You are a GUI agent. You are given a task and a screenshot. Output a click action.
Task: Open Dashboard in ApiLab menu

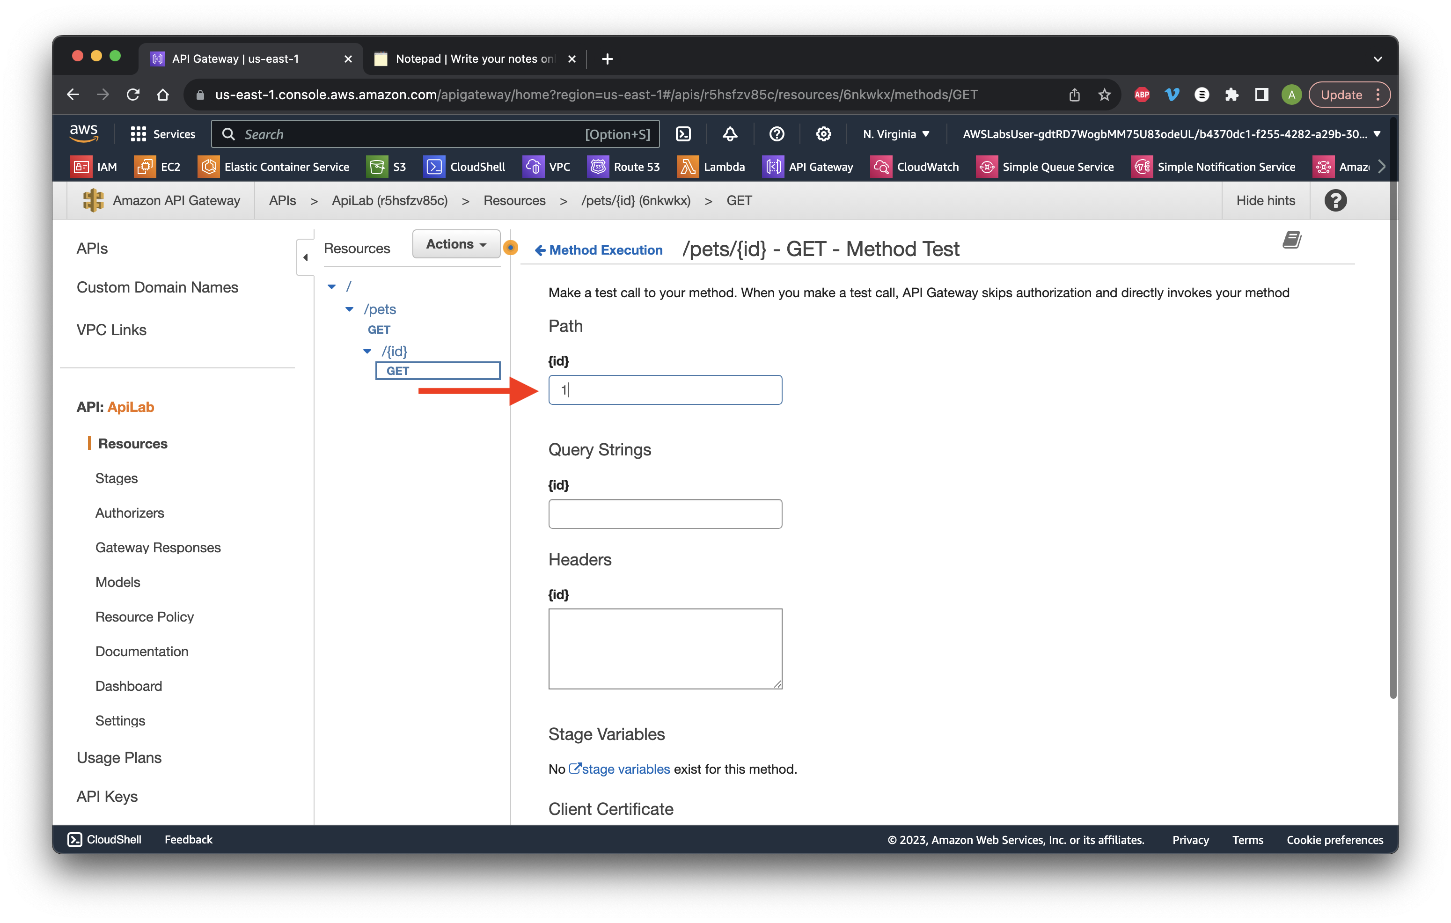[128, 686]
